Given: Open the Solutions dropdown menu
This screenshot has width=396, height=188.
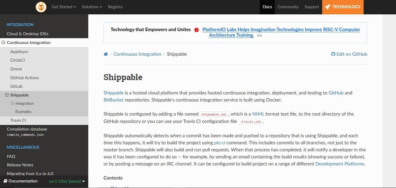Looking at the screenshot, I should click(x=92, y=7).
